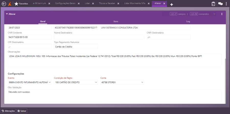The width and height of the screenshot is (230, 114).
Task: Click the Salvar button
Action: [22, 111]
